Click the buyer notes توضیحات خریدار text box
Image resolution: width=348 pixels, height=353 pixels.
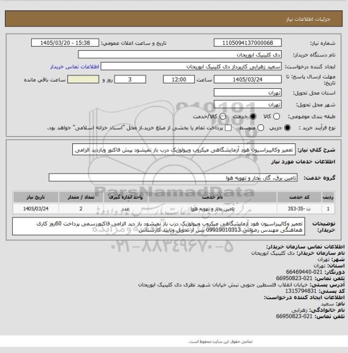point(159,227)
